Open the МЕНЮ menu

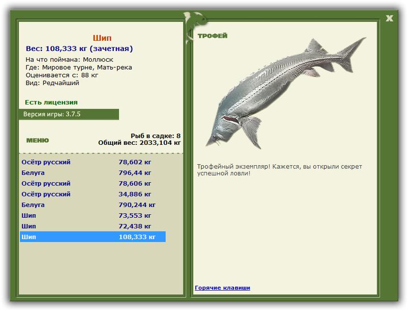37,140
